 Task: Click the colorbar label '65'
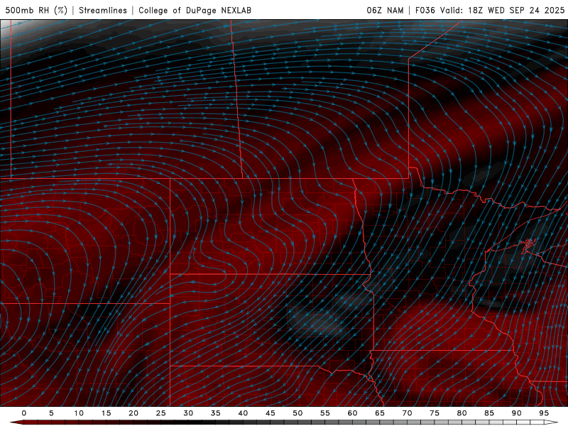[x=380, y=413]
